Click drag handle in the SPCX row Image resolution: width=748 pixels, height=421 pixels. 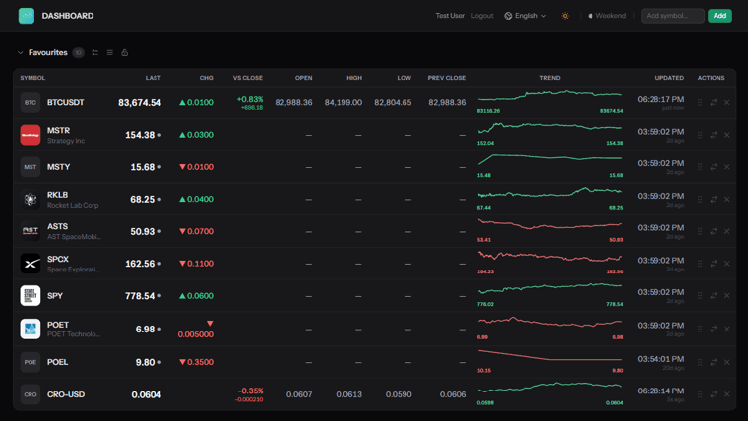pyautogui.click(x=700, y=264)
